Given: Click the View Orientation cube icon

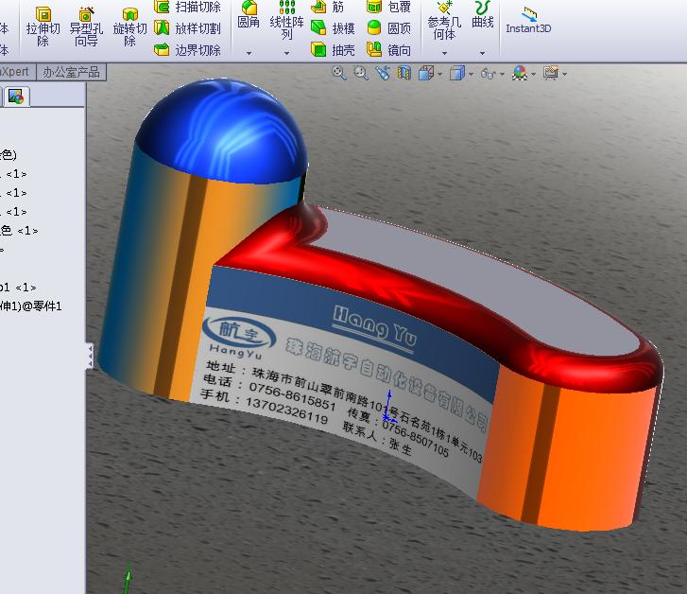Looking at the screenshot, I should pos(426,73).
